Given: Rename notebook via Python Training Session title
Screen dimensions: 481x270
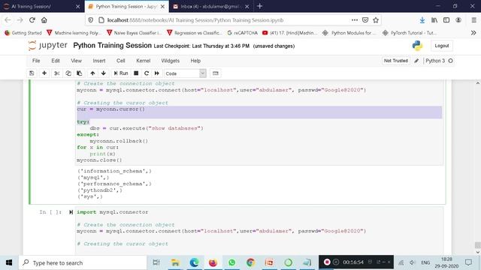Looking at the screenshot, I should point(112,46).
